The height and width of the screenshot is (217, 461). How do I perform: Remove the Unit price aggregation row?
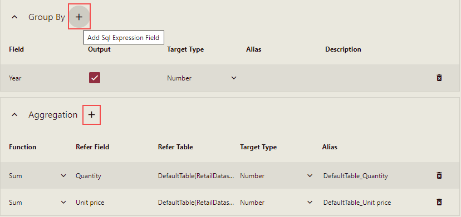point(439,203)
